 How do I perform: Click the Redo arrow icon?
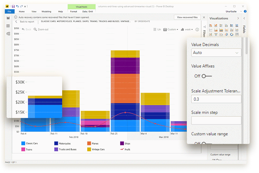21,7
